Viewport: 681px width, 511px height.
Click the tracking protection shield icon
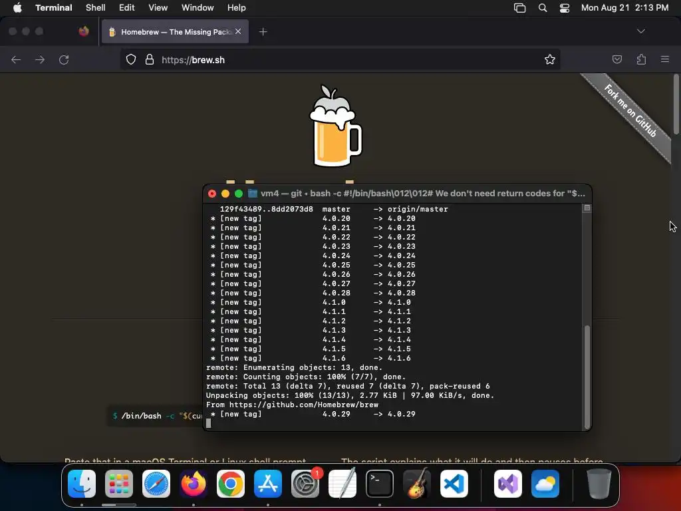[x=131, y=59]
